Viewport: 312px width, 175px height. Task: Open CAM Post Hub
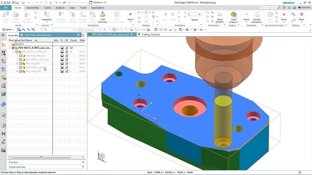tap(103, 17)
